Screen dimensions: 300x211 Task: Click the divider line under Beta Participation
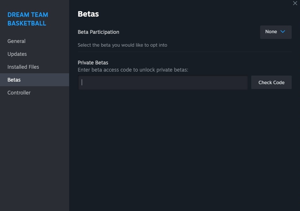point(185,52)
